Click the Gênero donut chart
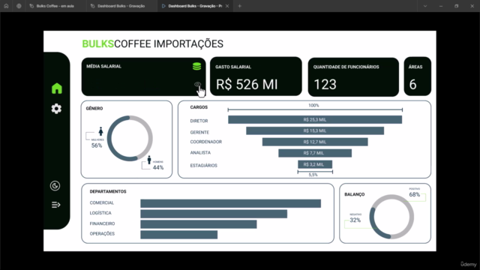The width and height of the screenshot is (480, 270). [x=130, y=138]
